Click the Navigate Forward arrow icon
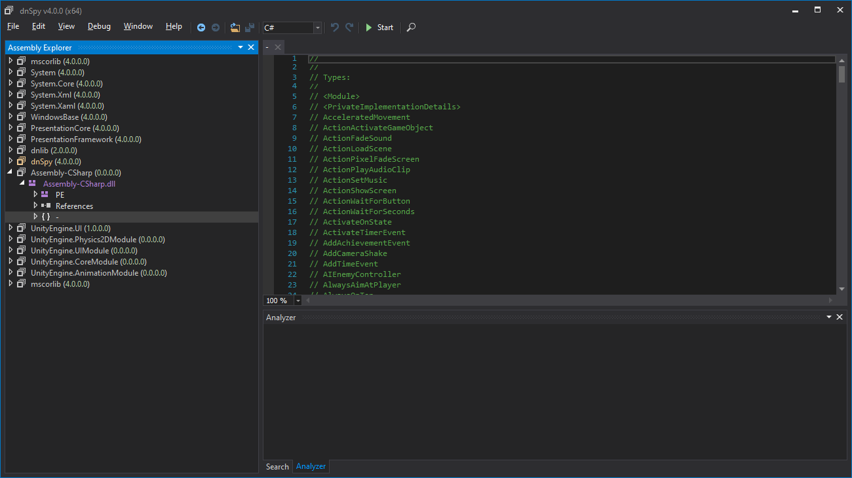The width and height of the screenshot is (852, 478). point(215,28)
